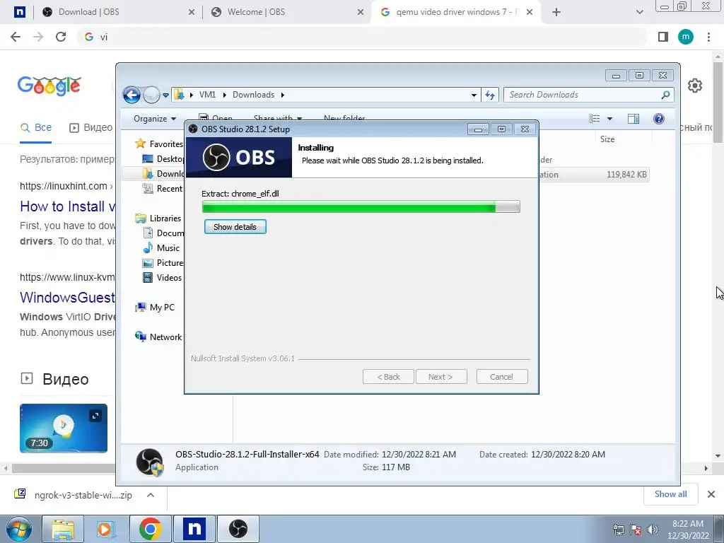This screenshot has height=543, width=724.
Task: Open Explorer help icon
Action: point(659,119)
